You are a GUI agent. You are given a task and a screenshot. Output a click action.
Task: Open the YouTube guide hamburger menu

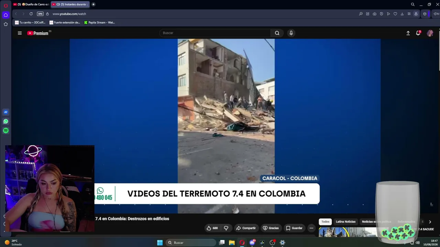(20, 33)
